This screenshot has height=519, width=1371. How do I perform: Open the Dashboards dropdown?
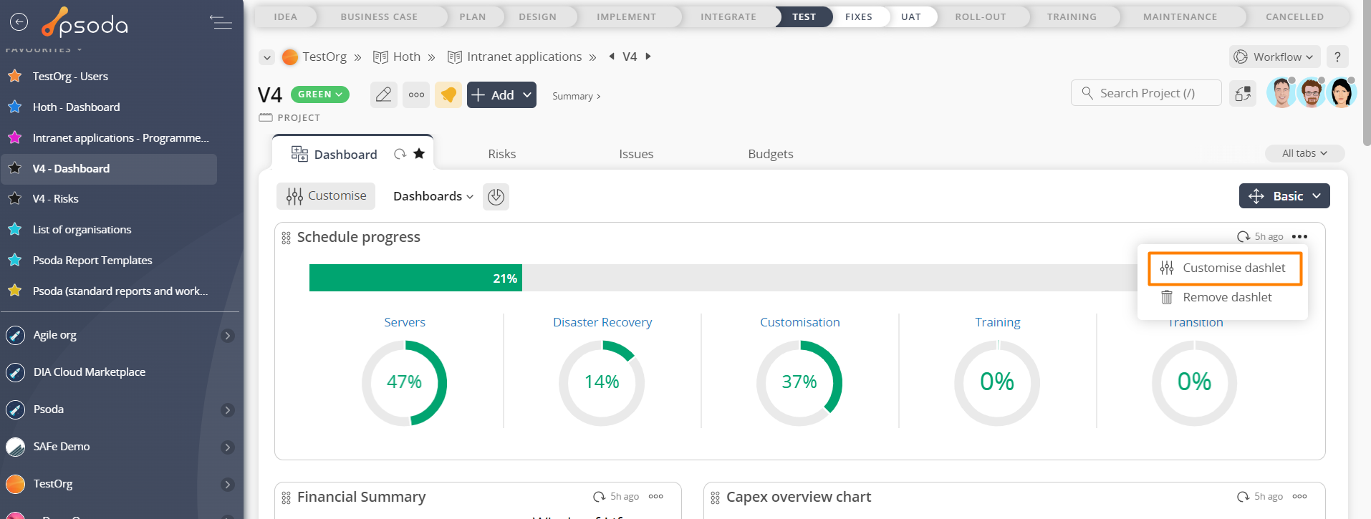pyautogui.click(x=433, y=196)
